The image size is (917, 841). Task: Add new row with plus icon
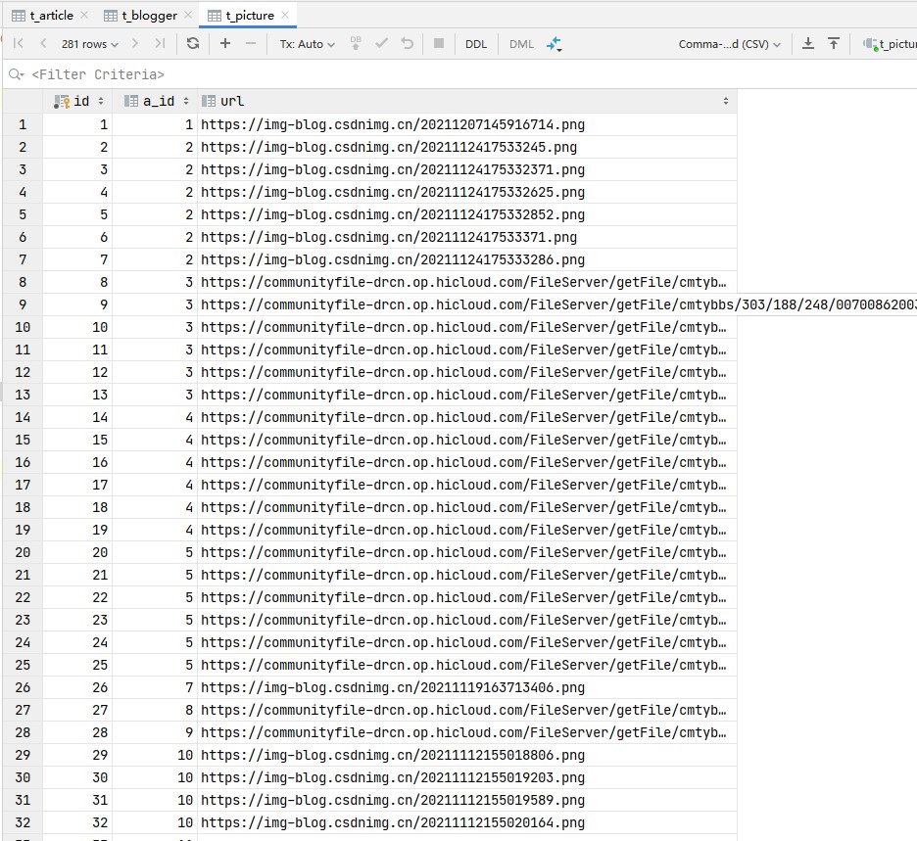(225, 43)
